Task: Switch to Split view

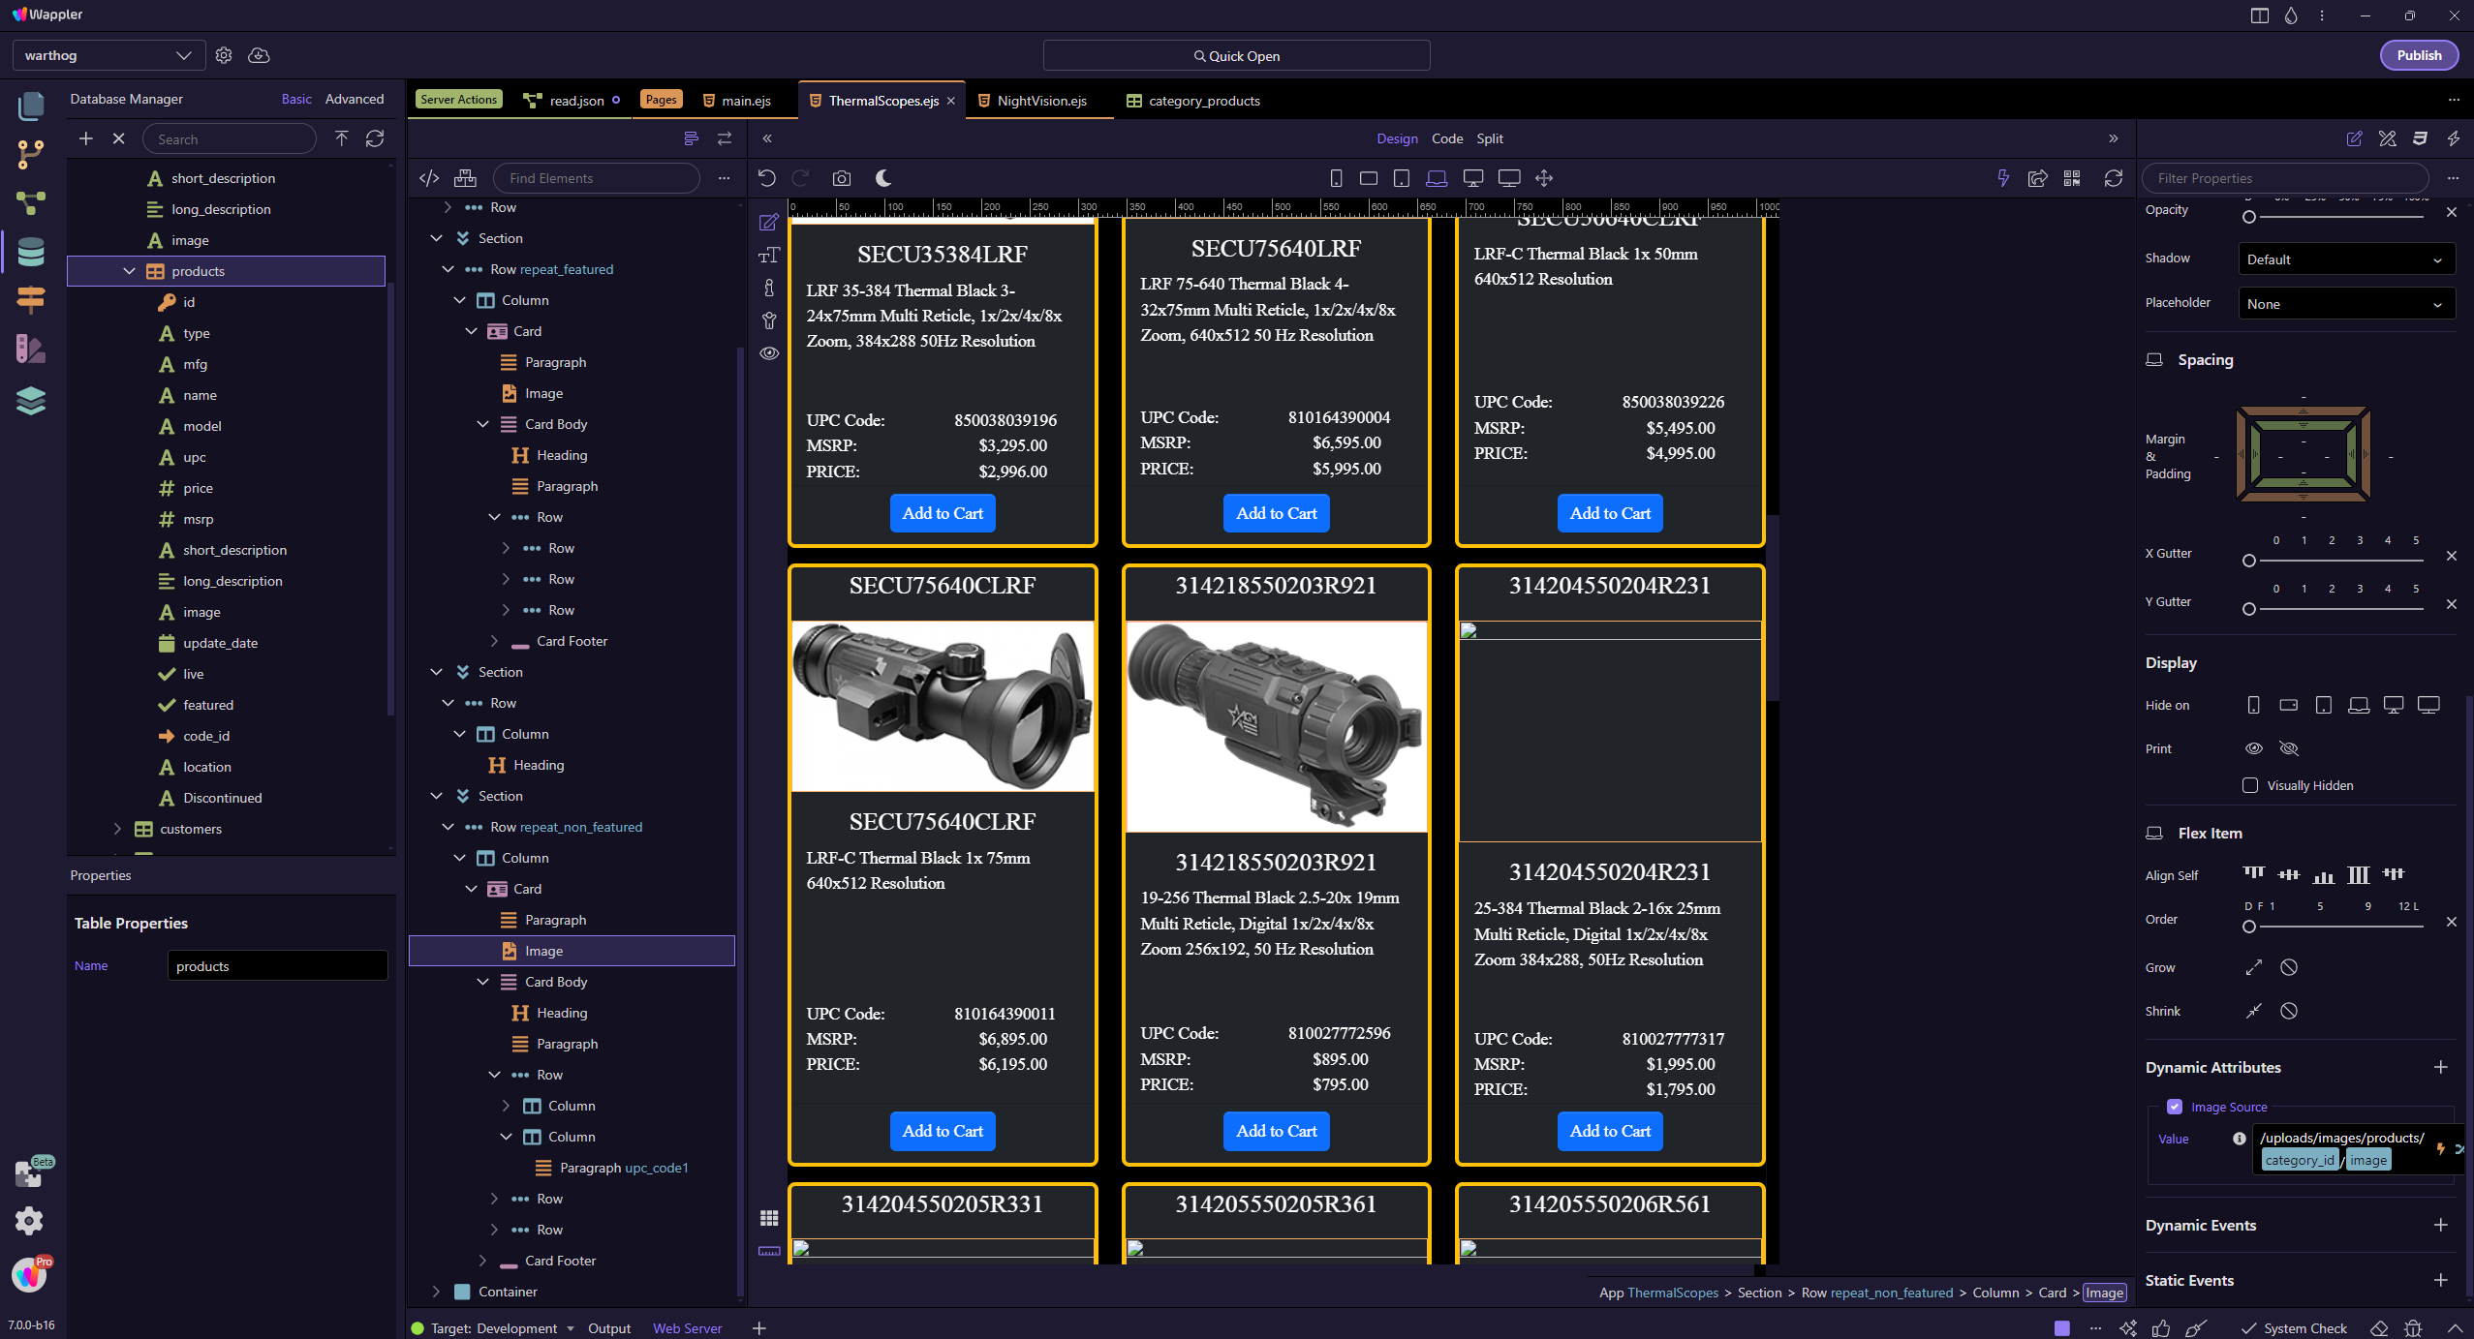Action: [1489, 138]
